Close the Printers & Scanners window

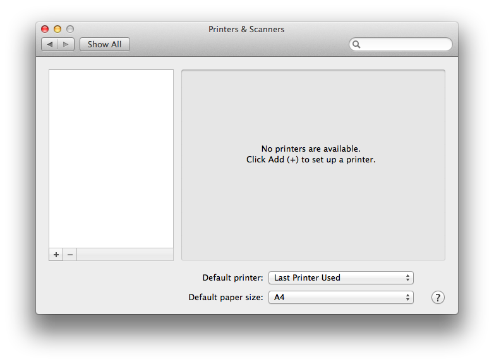(x=45, y=29)
